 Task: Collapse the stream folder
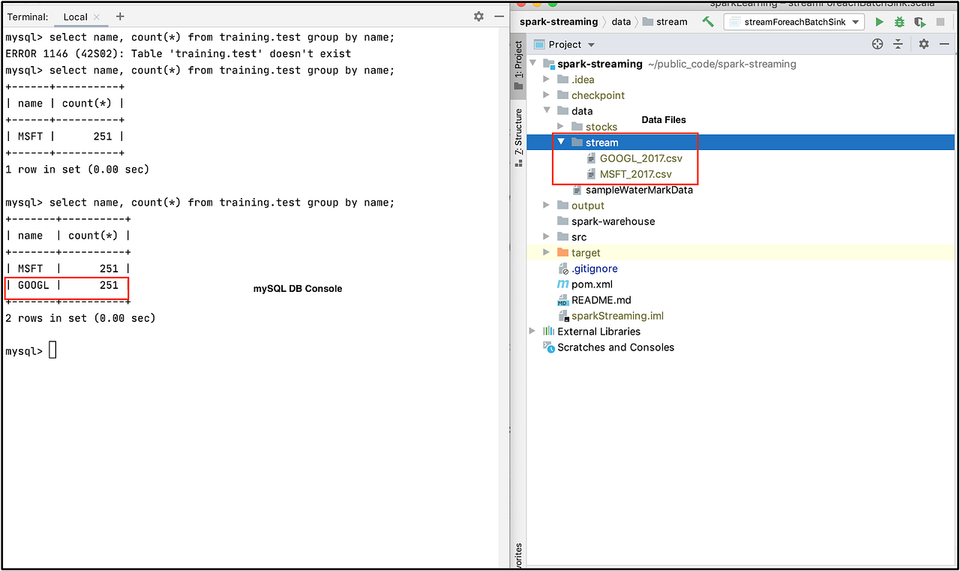560,142
